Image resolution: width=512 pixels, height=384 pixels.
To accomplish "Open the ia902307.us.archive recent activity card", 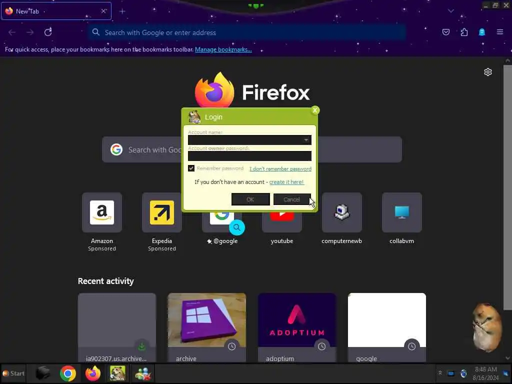I will click(117, 327).
